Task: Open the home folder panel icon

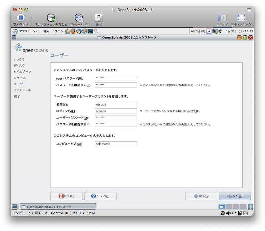Action: 67,31
